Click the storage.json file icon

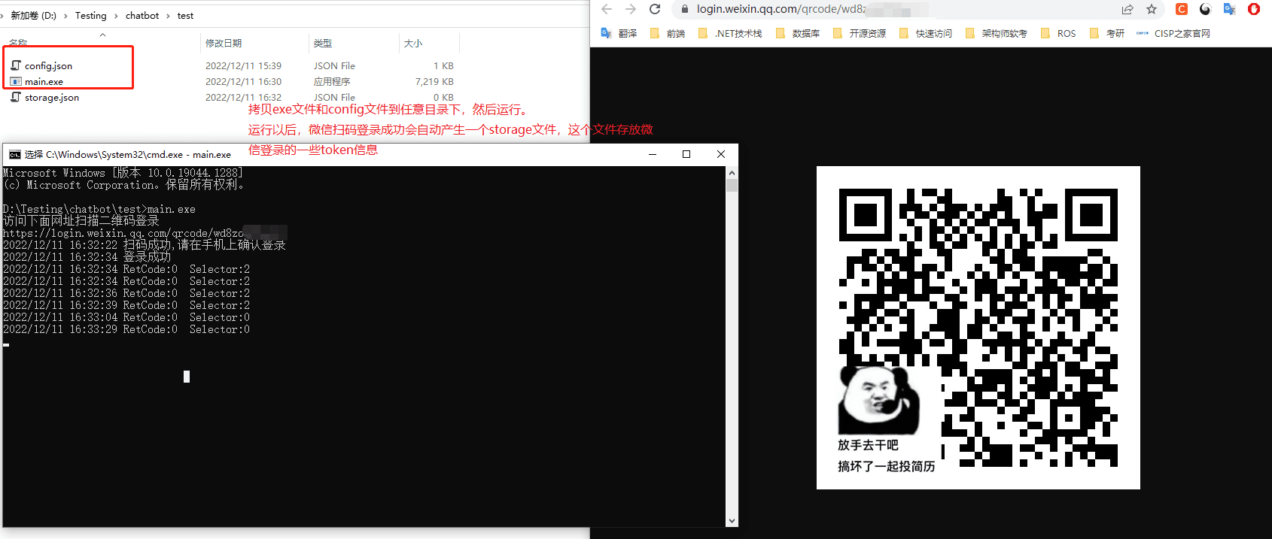tap(16, 97)
